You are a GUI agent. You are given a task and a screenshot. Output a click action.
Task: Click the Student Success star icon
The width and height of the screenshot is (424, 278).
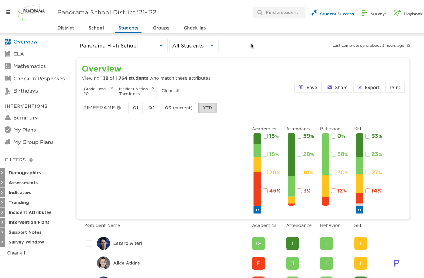pyautogui.click(x=314, y=13)
